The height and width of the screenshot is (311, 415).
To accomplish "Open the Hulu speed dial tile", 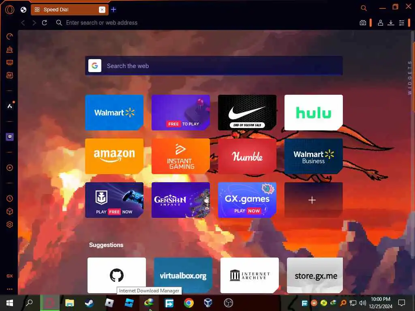I will click(314, 113).
